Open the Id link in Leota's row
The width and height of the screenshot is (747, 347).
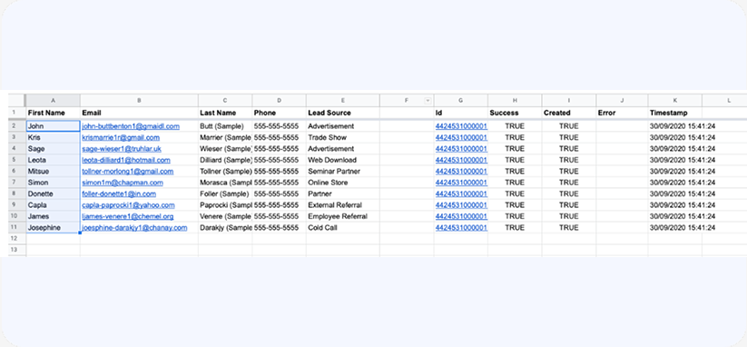(461, 160)
